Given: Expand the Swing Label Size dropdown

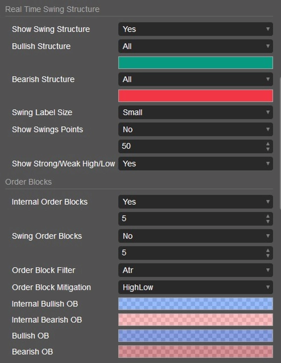Looking at the screenshot, I should click(x=195, y=113).
